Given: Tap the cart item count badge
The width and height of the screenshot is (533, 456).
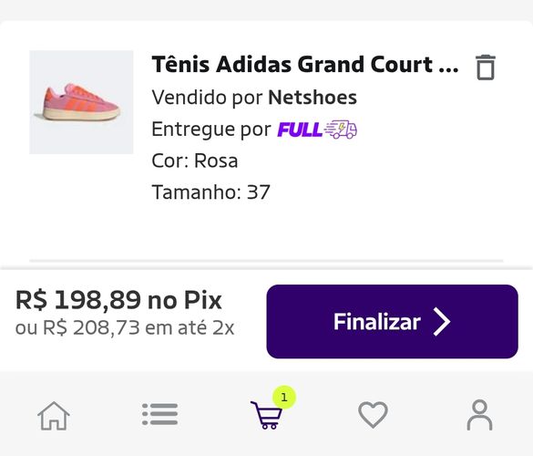Looking at the screenshot, I should coord(284,397).
